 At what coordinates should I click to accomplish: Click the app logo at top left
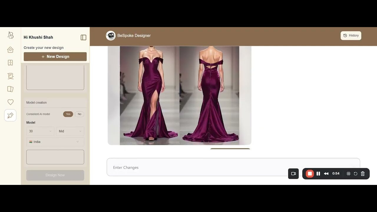(10, 35)
